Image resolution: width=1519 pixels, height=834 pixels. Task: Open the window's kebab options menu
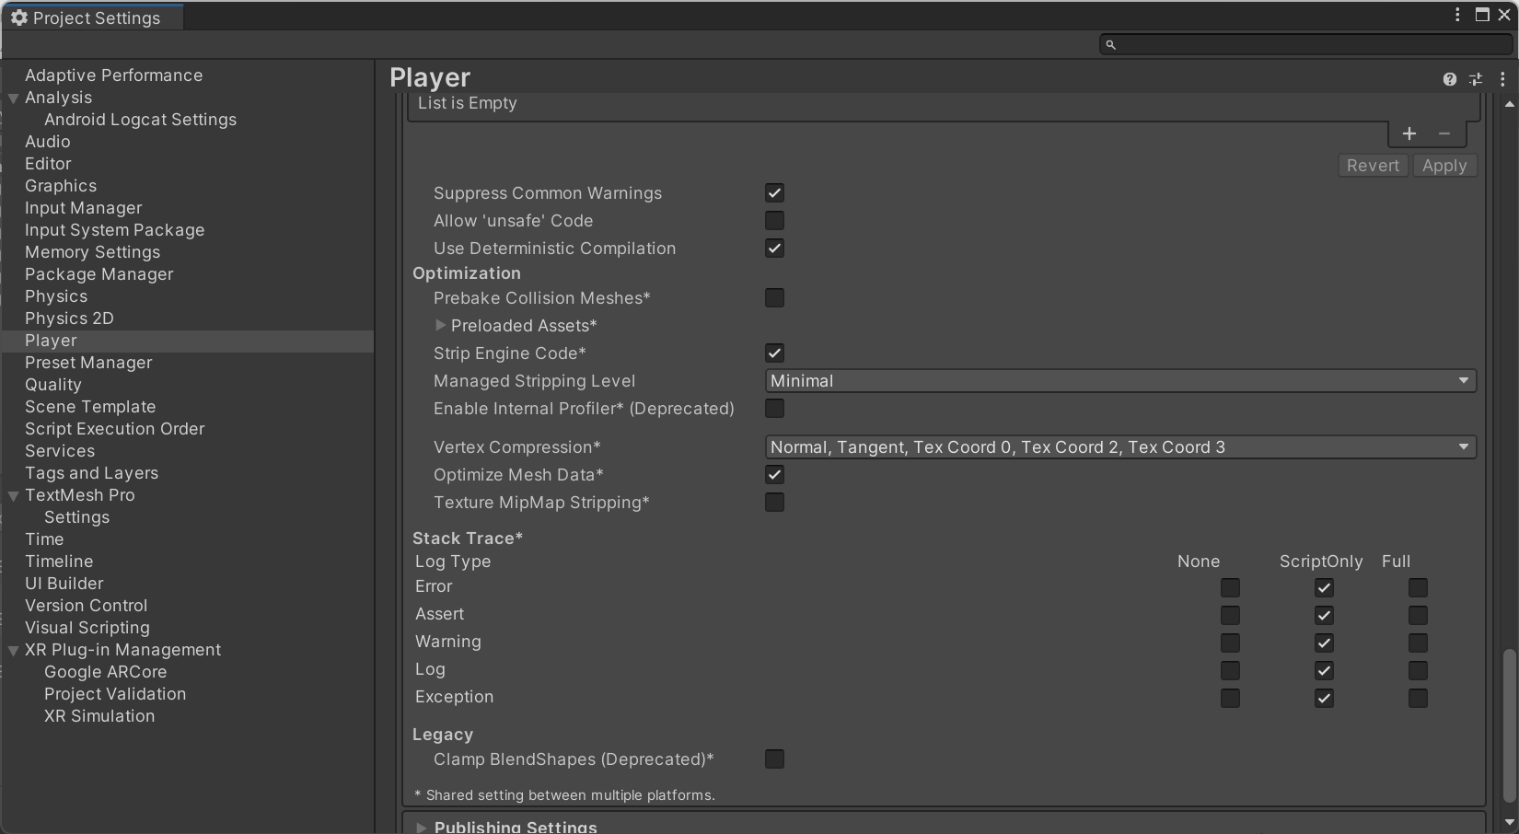coord(1457,15)
